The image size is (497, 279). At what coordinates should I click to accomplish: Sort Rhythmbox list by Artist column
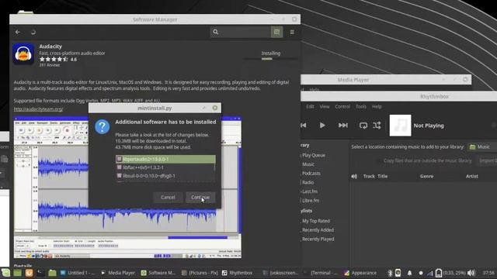(471, 176)
